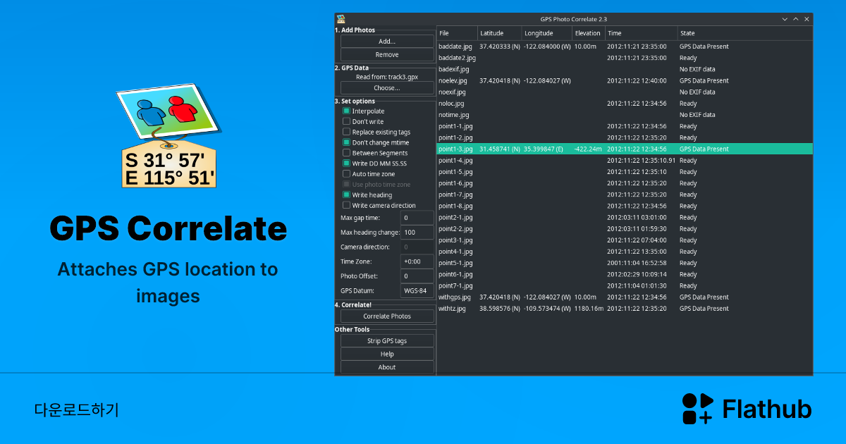The image size is (846, 444).
Task: Click the Add... button under Add Photos
Action: pos(386,40)
